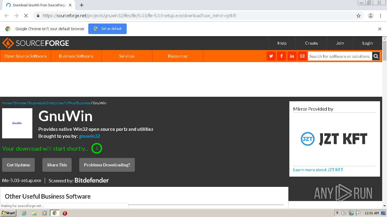Click the JZT KFT mirror logo

pyautogui.click(x=334, y=139)
